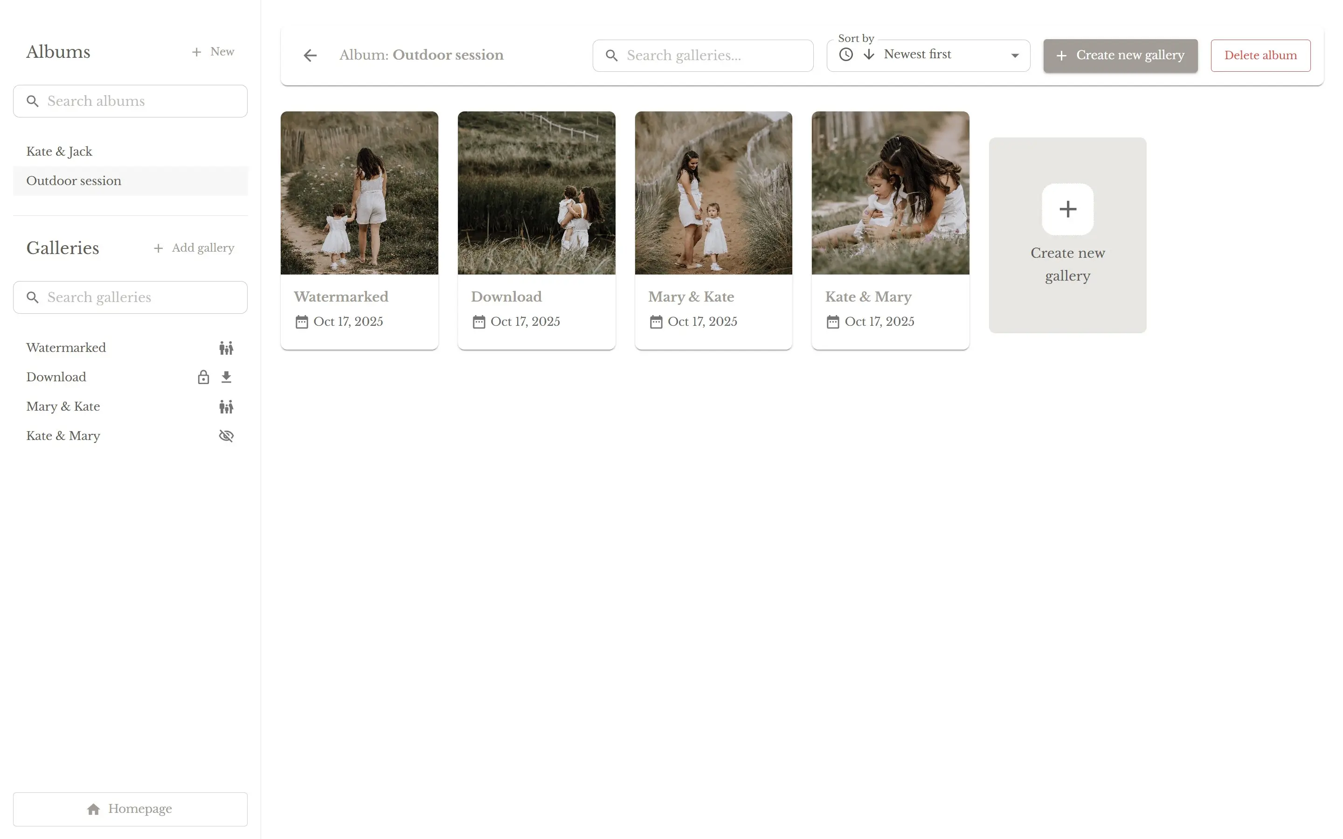Click the plus icon in Create new gallery tile

click(x=1067, y=209)
